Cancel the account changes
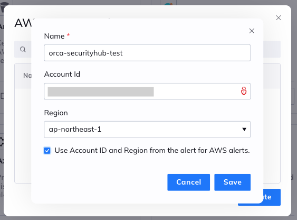Viewport: 297px width, 220px height. 188,182
